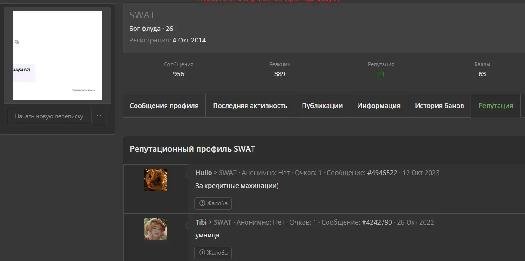Image resolution: width=525 pixels, height=261 pixels.
Task: Open Hulio's cat avatar
Action: click(155, 180)
